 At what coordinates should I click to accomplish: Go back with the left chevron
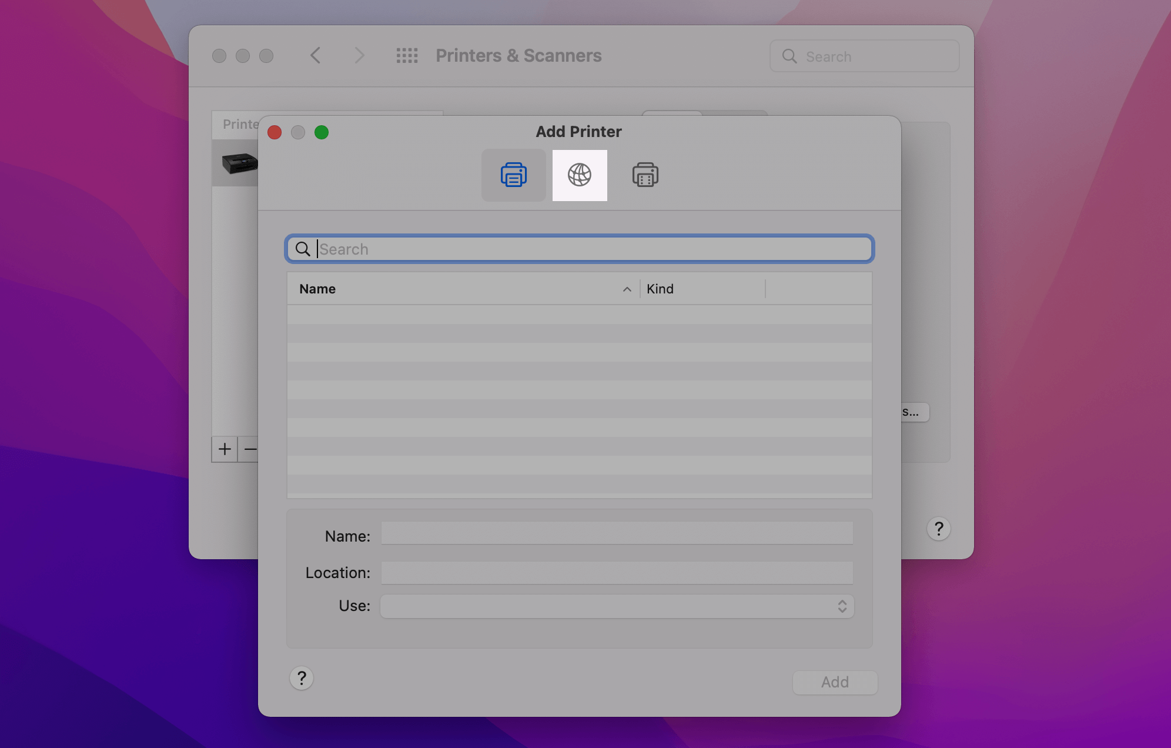coord(316,56)
